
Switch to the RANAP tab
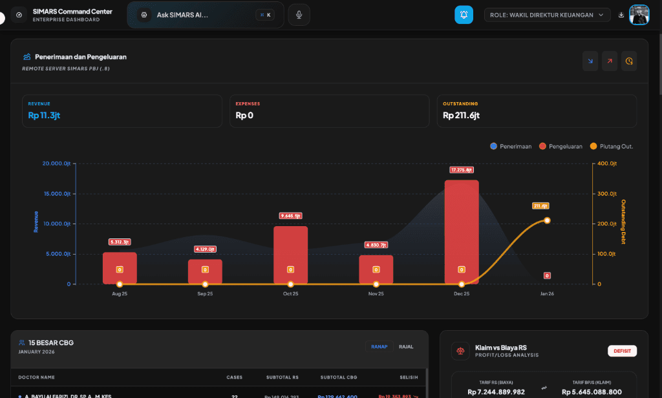pos(379,346)
